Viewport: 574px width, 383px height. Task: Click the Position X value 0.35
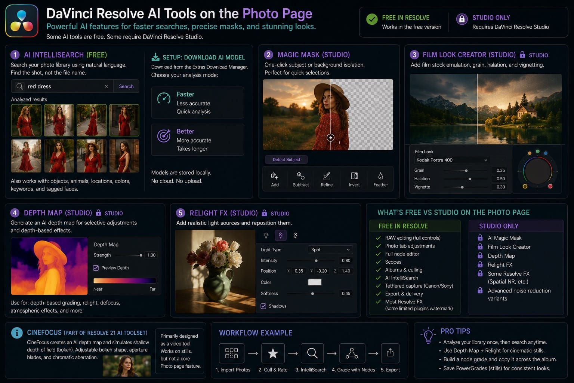point(299,271)
